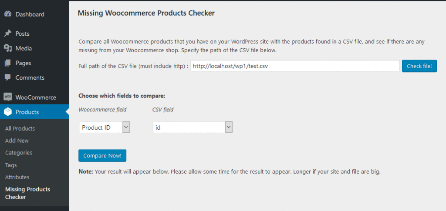Screen dimensions: 446x211
Task: Open the WooCommerce menu label
Action: (36, 97)
